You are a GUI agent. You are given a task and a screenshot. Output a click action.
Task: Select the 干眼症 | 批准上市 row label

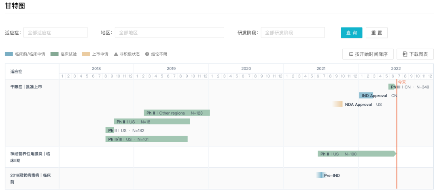26,87
